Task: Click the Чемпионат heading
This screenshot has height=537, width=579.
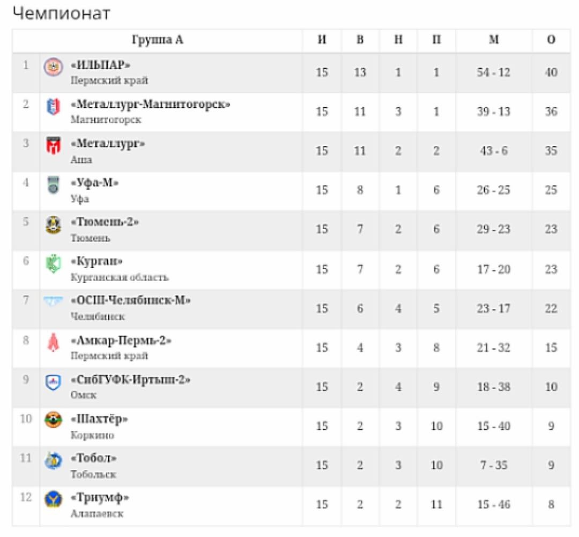Action: [x=61, y=13]
